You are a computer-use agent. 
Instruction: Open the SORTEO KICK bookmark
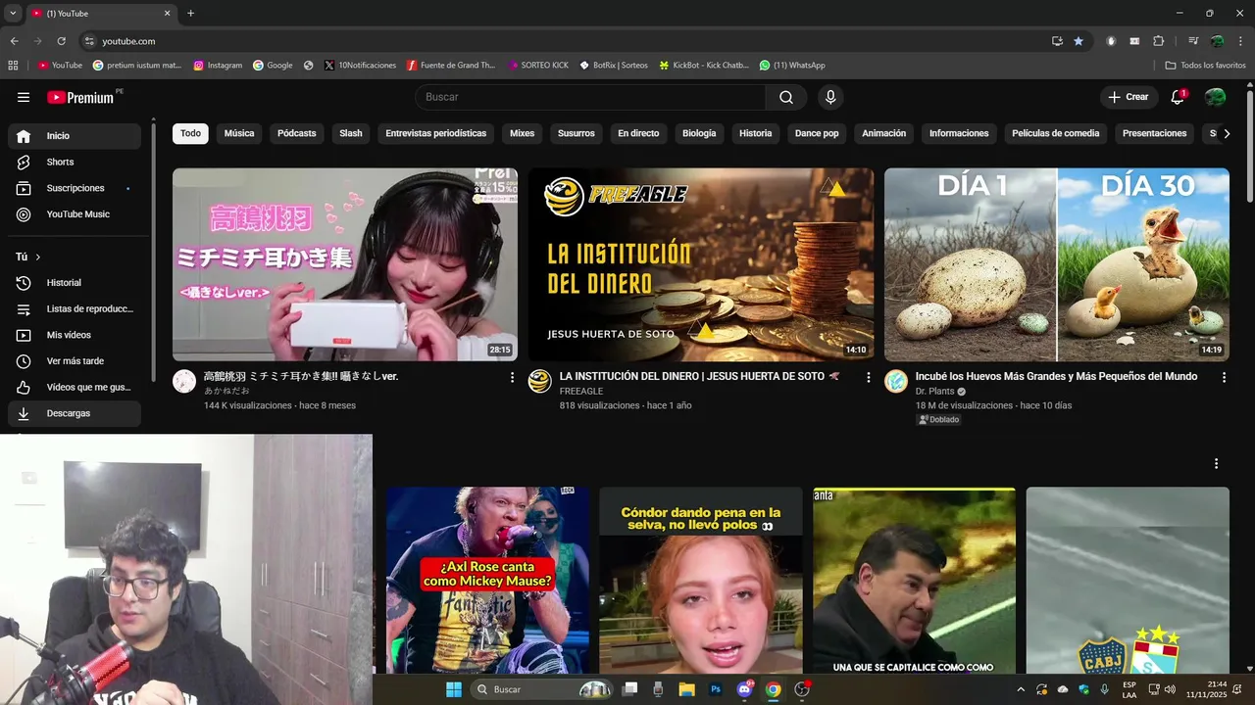tap(538, 66)
